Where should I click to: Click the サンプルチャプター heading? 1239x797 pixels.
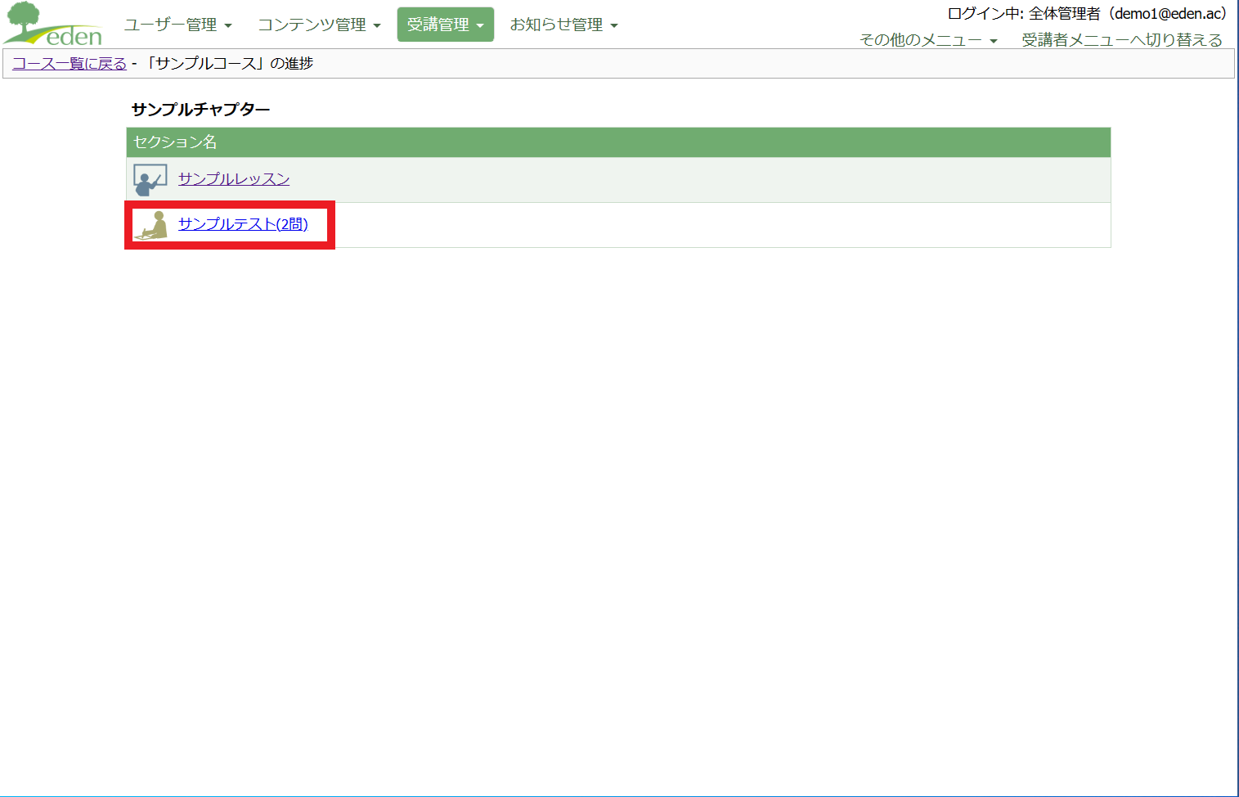point(200,109)
